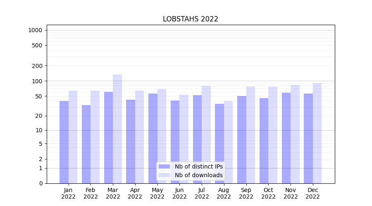Select the October 2022 distinct IPs bar
Viewport: 372px width, 206px height.
click(264, 140)
